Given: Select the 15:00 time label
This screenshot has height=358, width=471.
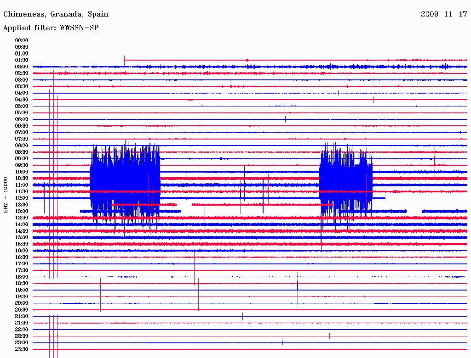Looking at the screenshot, I should click(22, 237).
